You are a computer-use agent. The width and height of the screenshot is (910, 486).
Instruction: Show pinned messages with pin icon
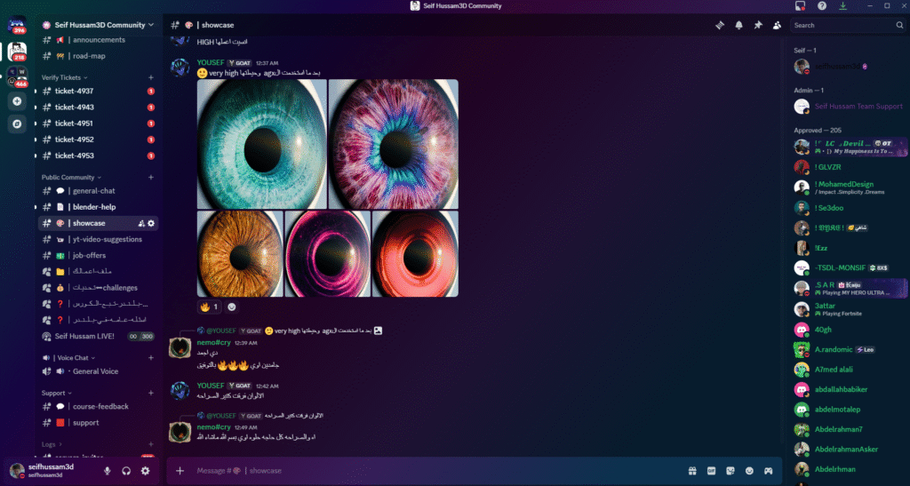pyautogui.click(x=758, y=25)
